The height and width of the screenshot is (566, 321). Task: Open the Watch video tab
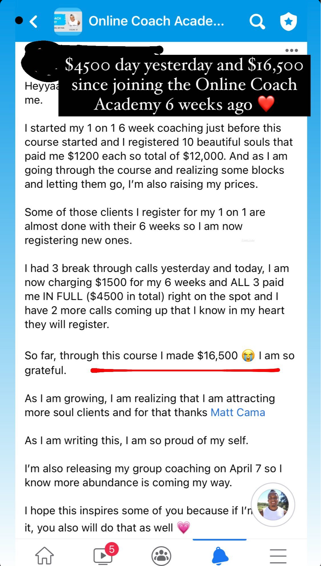(x=103, y=555)
